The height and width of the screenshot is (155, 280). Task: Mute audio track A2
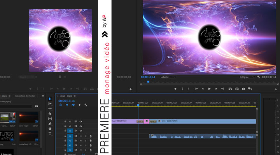pos(81,141)
